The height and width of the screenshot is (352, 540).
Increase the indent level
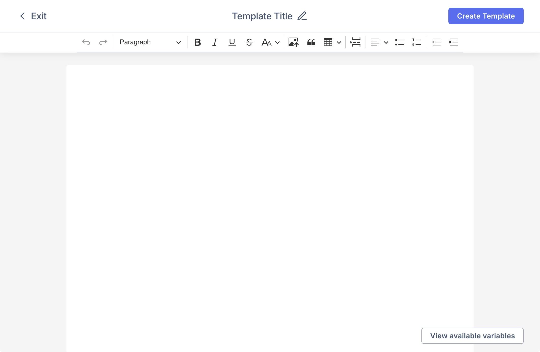click(453, 42)
